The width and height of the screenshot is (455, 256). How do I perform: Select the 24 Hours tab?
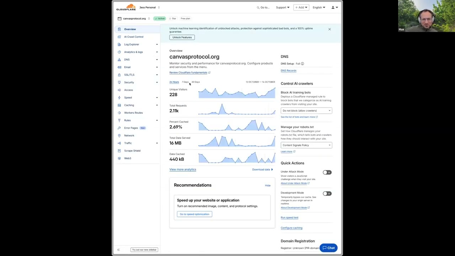click(x=174, y=82)
